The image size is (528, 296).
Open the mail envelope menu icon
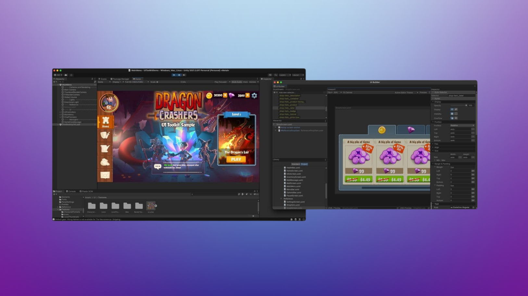tap(105, 175)
